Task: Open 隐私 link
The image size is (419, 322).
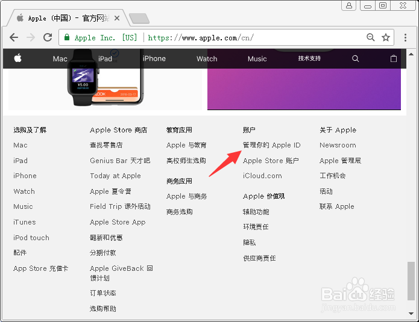Action: pyautogui.click(x=250, y=242)
